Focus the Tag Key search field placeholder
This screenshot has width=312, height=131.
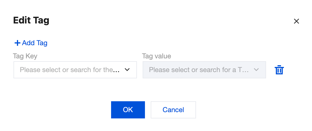pyautogui.click(x=69, y=70)
